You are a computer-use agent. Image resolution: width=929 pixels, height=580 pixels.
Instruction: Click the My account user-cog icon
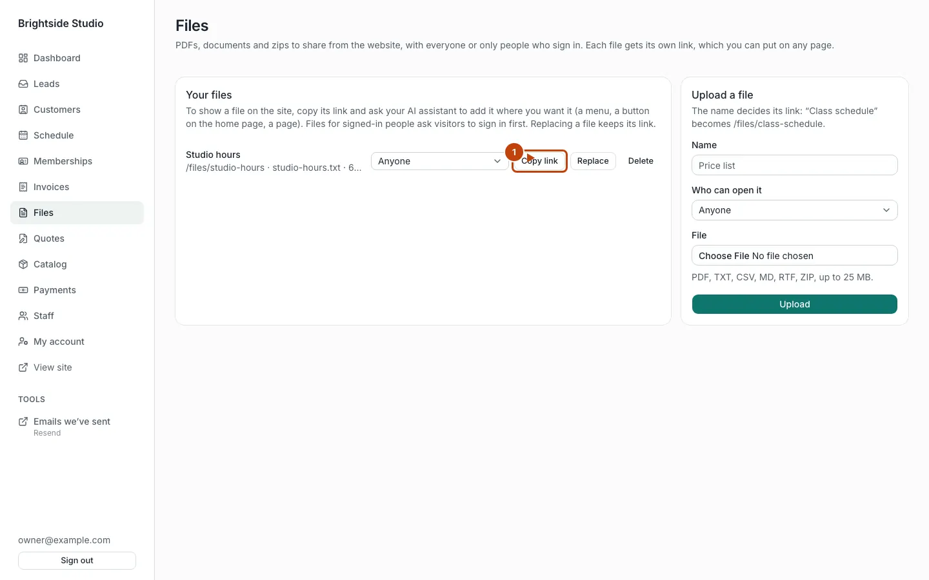pyautogui.click(x=23, y=342)
